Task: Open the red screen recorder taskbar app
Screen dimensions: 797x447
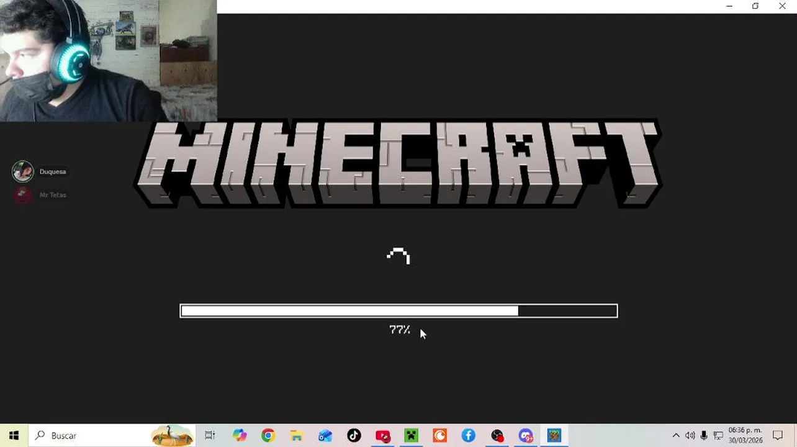Action: [383, 435]
